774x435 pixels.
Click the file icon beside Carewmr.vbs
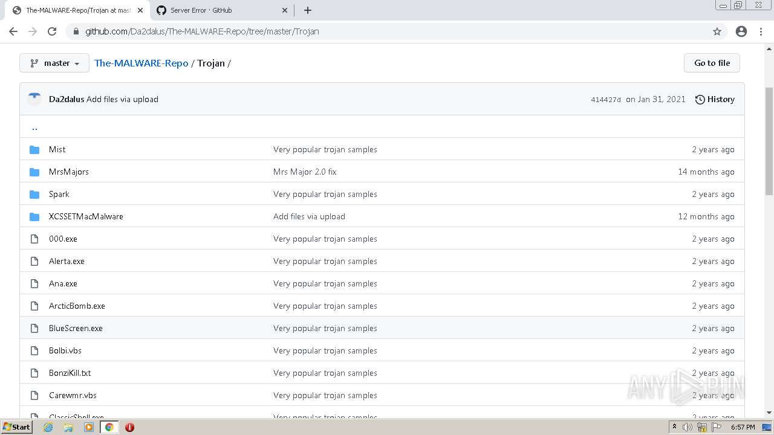pos(34,395)
